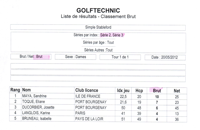The height and width of the screenshot is (130, 200).
Task: Click the Date : 20/05/2012 field
Action: point(165,57)
